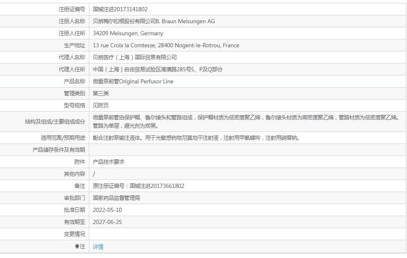This screenshot has height=258, width=407.
Task: Select approving department 国家药品监督管理局
Action: point(116,198)
